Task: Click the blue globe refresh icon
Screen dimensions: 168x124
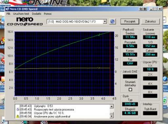Action: point(113,21)
